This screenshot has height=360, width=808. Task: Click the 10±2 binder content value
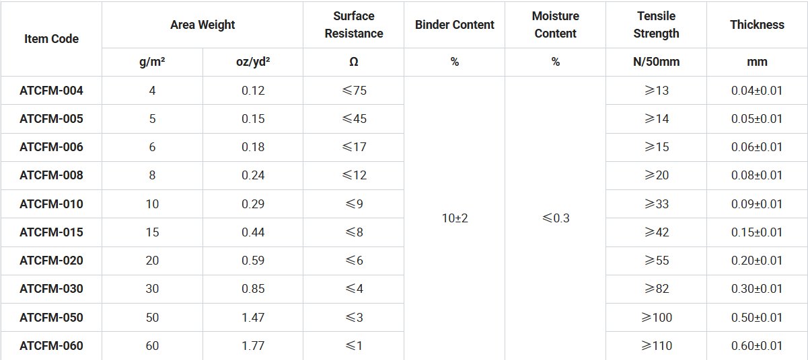tap(455, 218)
